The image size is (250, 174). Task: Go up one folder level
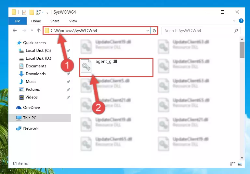pyautogui.click(x=39, y=30)
